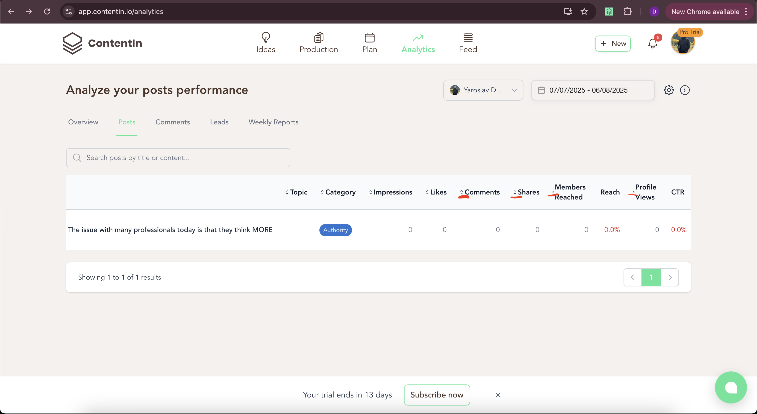Click Authority category badge
The width and height of the screenshot is (757, 414).
click(x=336, y=230)
